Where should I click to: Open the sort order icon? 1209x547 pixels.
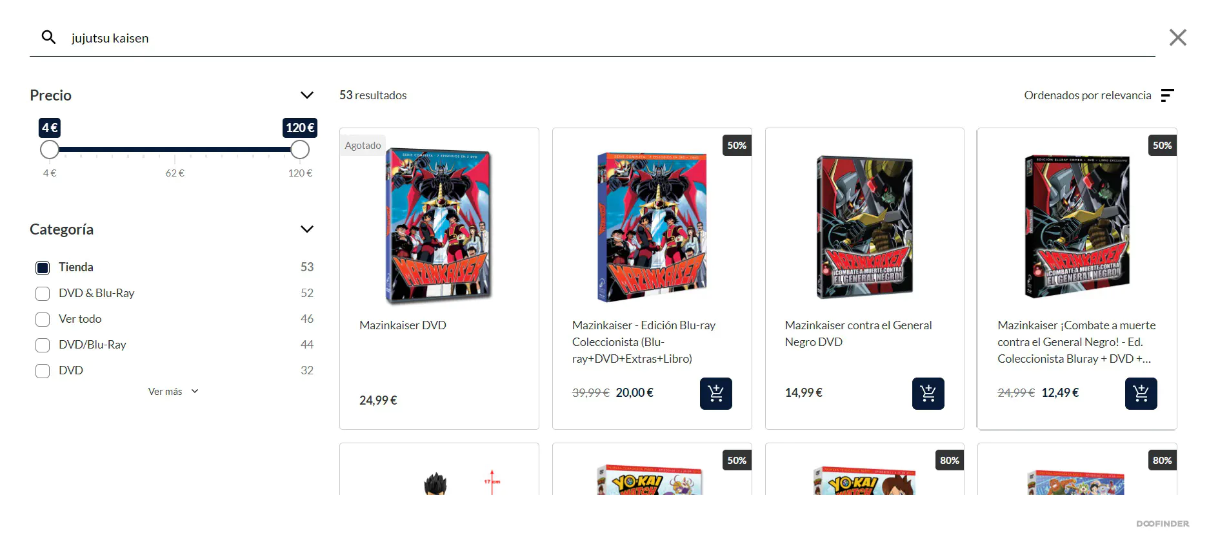pyautogui.click(x=1167, y=95)
